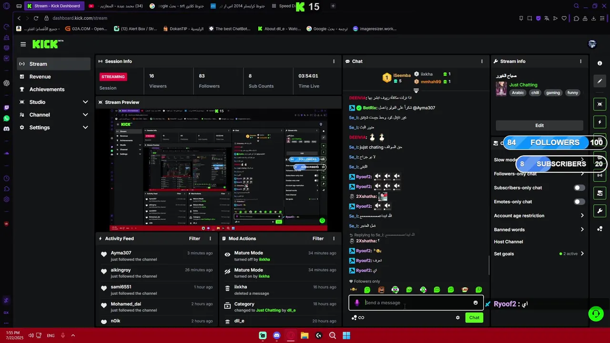Click the Send a message input field

[x=416, y=303]
